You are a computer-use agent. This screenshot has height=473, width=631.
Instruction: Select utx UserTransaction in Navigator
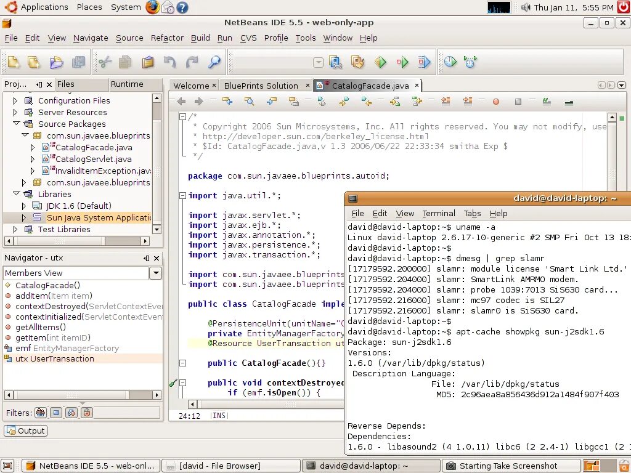click(55, 359)
